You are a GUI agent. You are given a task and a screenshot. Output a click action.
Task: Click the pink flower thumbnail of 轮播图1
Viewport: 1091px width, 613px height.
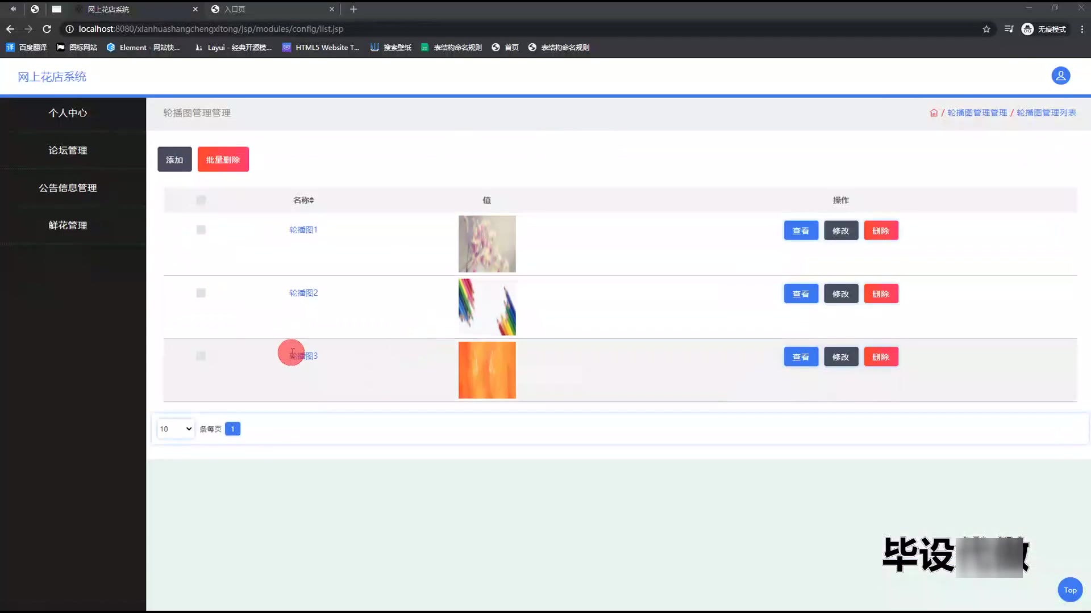487,244
